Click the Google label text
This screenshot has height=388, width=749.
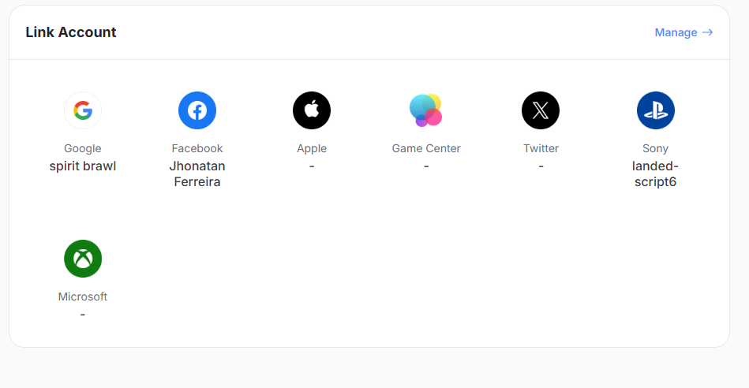pos(83,148)
